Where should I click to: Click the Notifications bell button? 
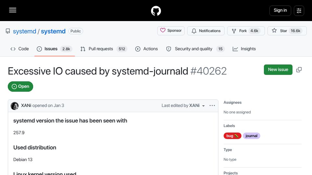[206, 31]
